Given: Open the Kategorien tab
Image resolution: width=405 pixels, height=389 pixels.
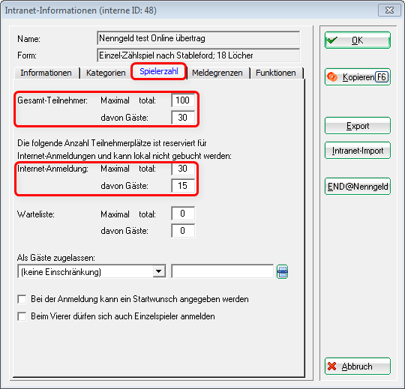Looking at the screenshot, I should coord(106,73).
